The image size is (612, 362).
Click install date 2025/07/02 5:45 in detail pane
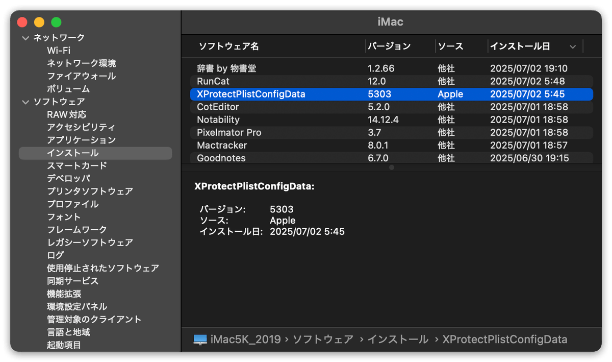click(307, 232)
